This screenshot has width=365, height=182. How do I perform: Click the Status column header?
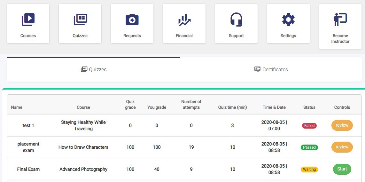309,107
